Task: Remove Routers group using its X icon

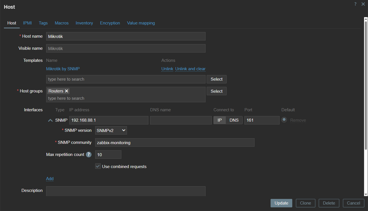Action: pyautogui.click(x=66, y=91)
